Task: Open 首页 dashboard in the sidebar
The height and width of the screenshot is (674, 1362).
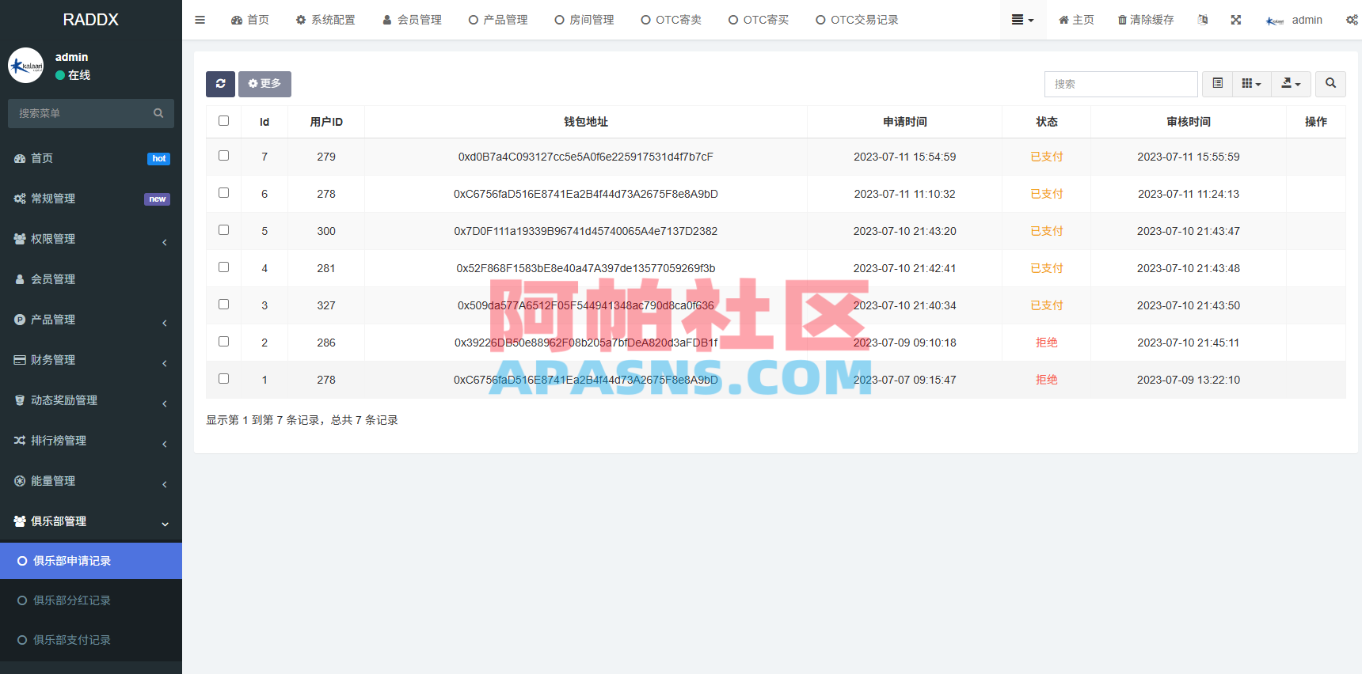Action: tap(91, 158)
